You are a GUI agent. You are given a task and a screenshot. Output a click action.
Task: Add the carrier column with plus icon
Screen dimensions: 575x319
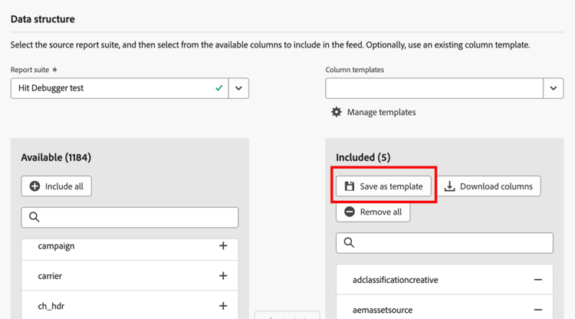click(x=223, y=276)
